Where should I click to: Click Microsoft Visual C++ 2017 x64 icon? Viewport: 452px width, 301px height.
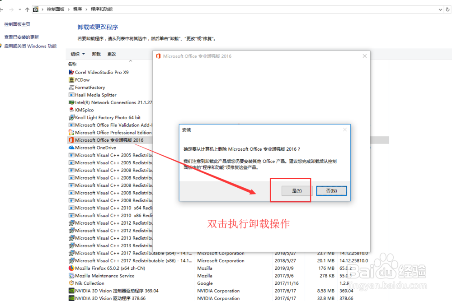(x=71, y=253)
